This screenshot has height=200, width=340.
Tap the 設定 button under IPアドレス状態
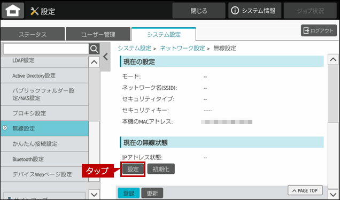point(133,169)
